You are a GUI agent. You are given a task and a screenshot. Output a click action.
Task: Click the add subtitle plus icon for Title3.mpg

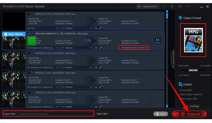point(96,48)
